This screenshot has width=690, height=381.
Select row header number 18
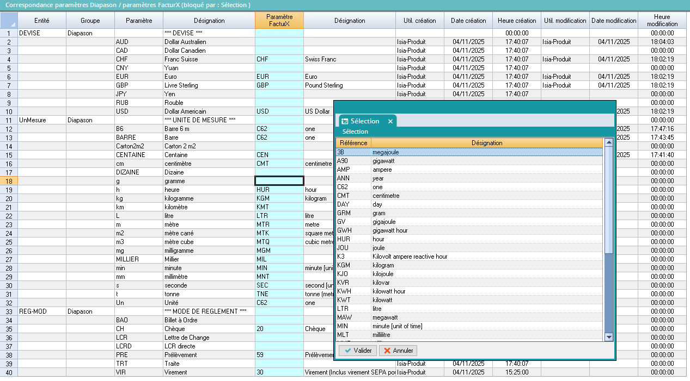tap(9, 181)
